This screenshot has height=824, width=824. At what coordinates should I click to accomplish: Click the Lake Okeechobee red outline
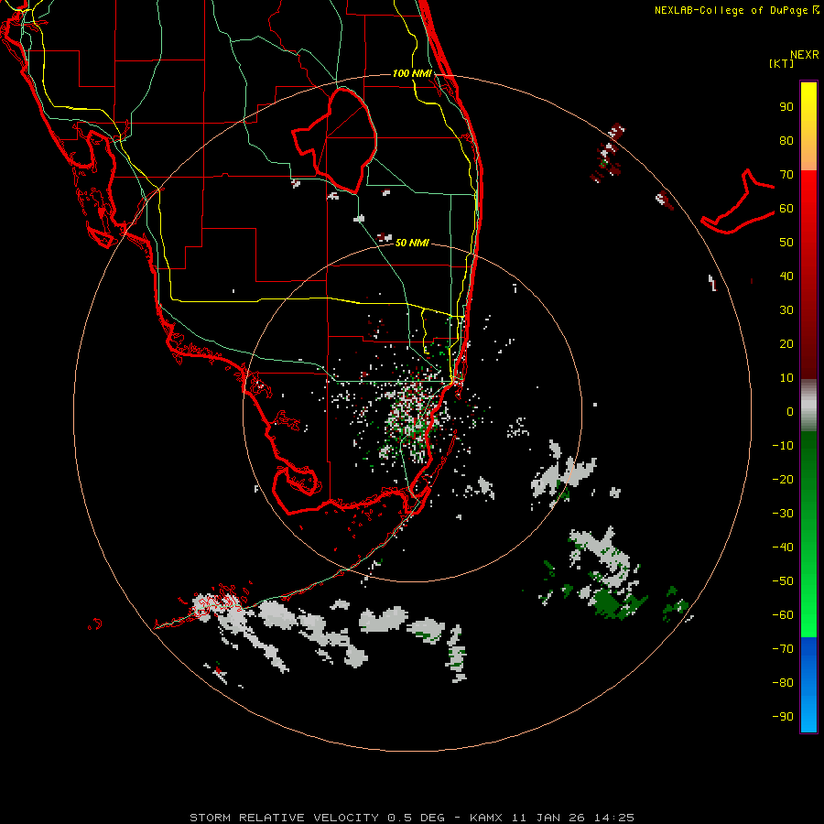tap(335, 140)
